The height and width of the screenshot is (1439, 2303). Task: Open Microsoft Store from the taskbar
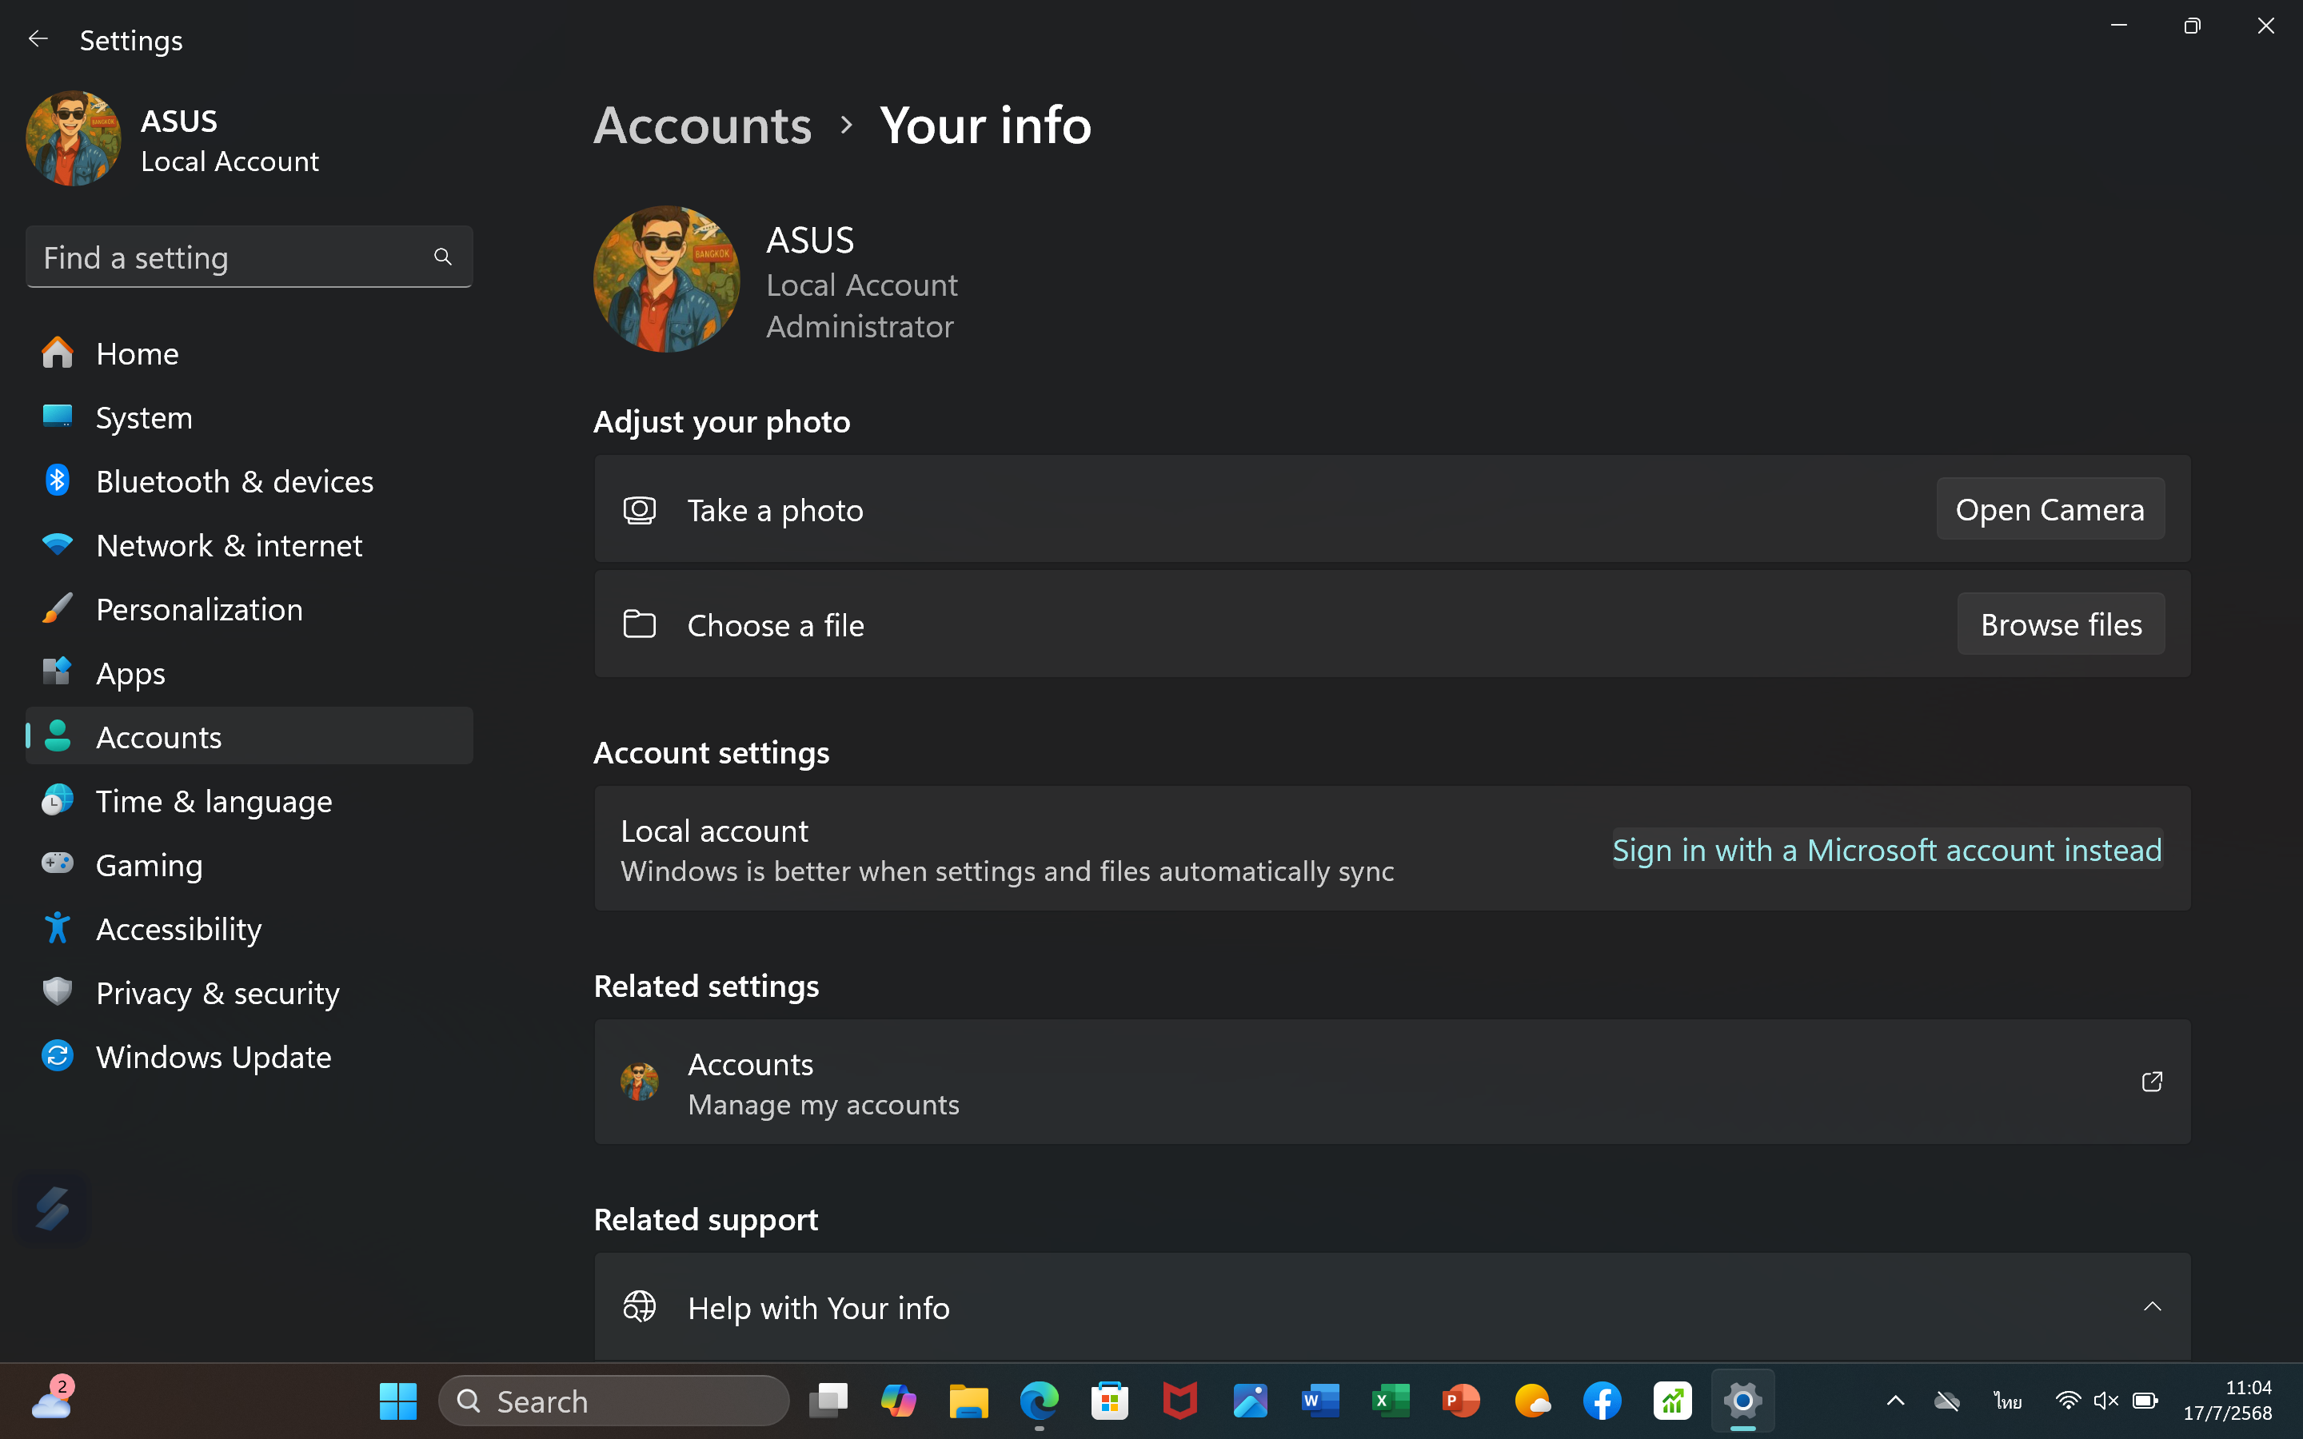[1110, 1401]
